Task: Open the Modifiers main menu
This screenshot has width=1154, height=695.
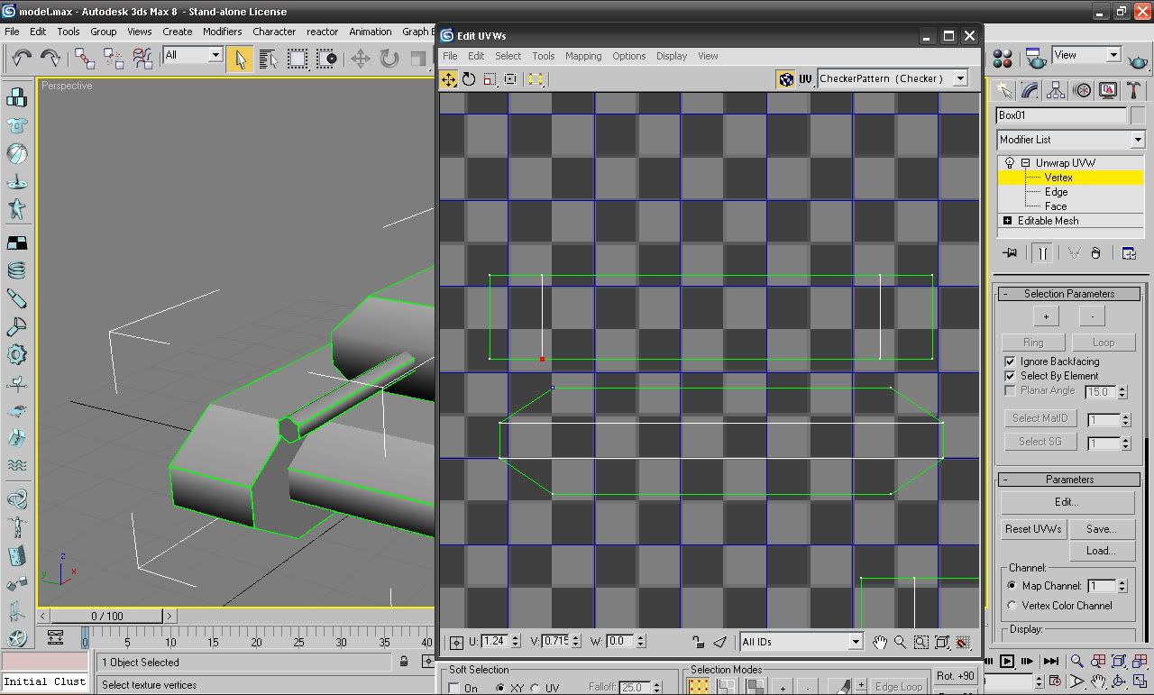Action: pyautogui.click(x=222, y=32)
